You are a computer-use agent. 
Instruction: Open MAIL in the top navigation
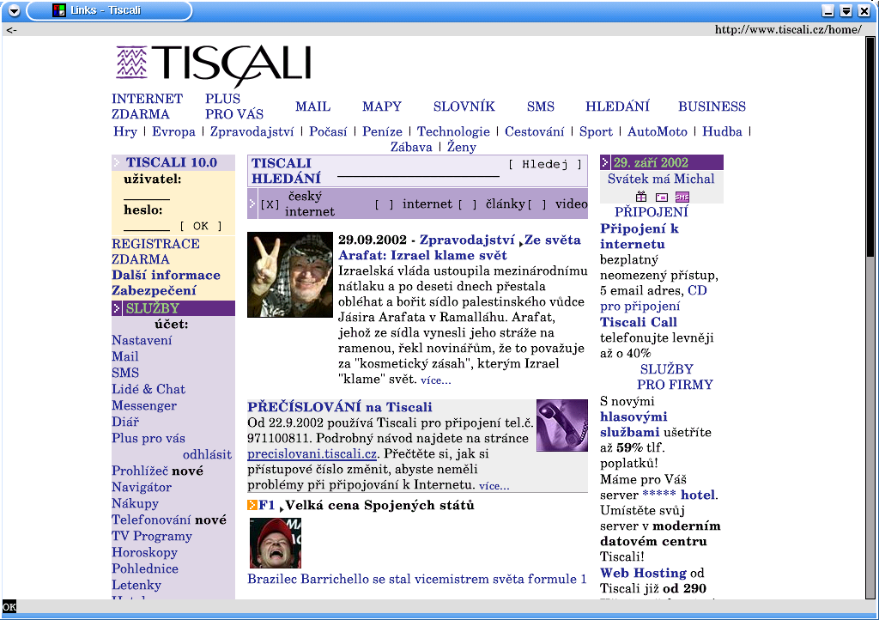(312, 106)
